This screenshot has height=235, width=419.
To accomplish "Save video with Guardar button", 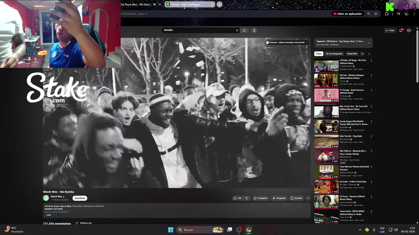I will pos(296,198).
